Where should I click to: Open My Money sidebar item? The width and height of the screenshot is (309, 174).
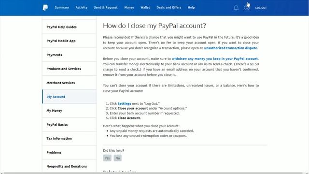click(x=69, y=111)
